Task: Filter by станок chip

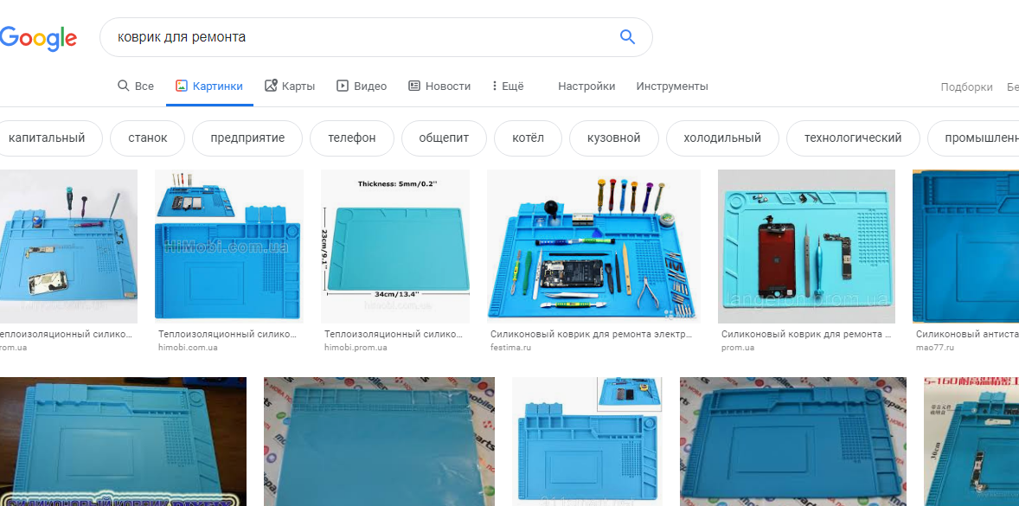Action: pos(148,138)
